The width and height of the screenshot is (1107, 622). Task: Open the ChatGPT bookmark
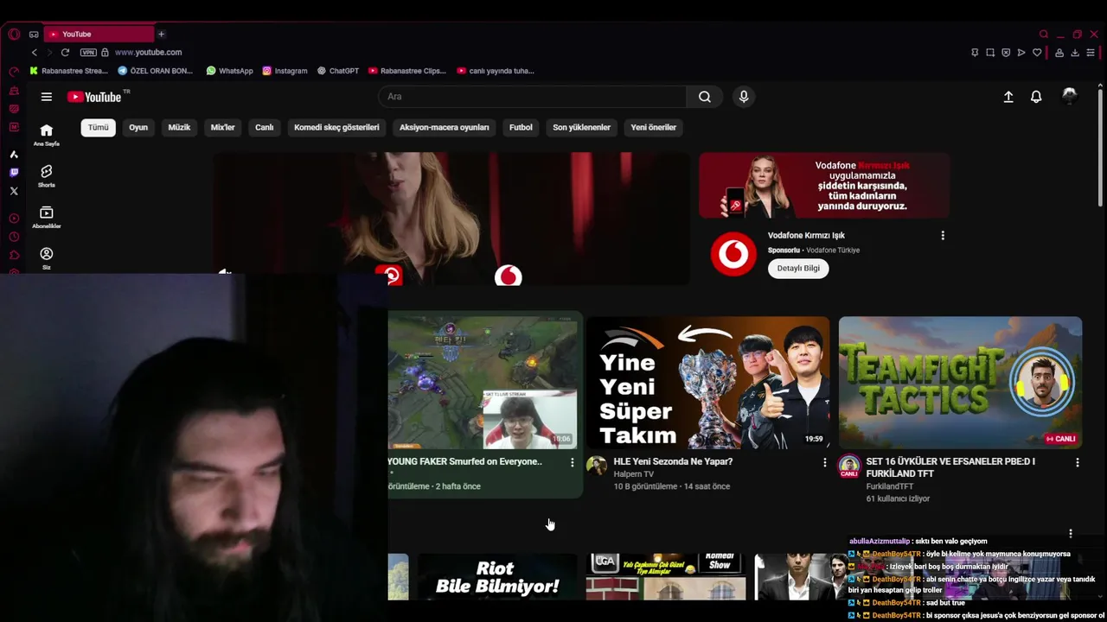tap(338, 71)
